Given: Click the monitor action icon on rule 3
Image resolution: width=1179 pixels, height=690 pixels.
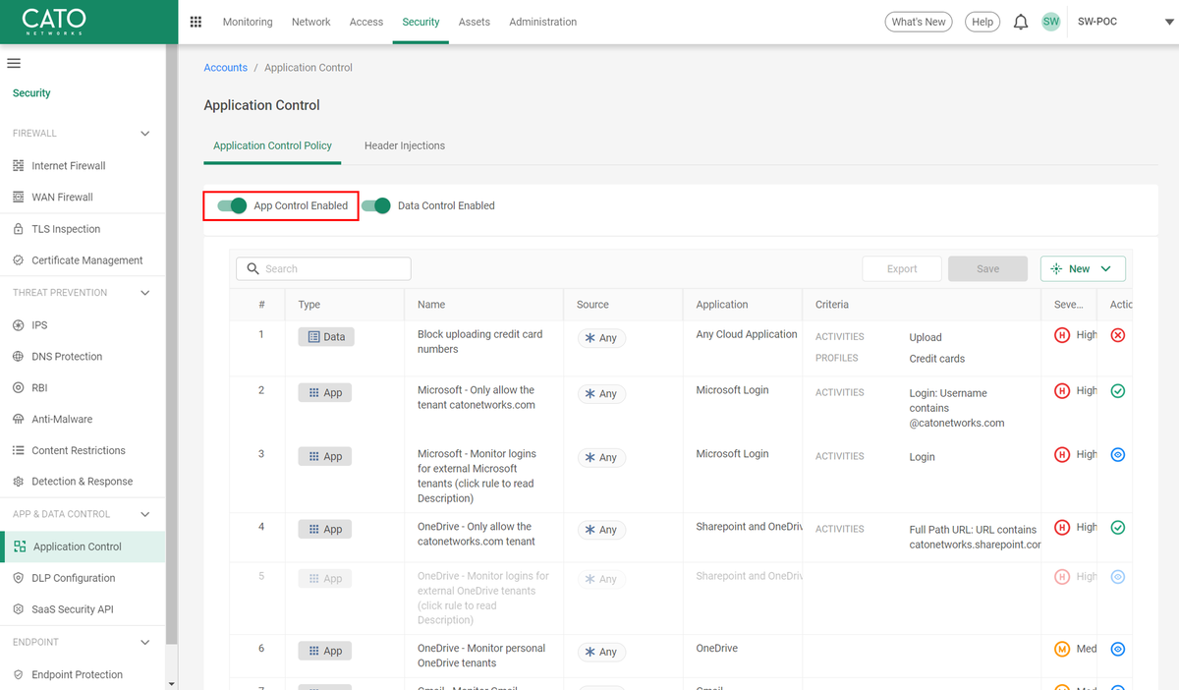Looking at the screenshot, I should 1118,455.
